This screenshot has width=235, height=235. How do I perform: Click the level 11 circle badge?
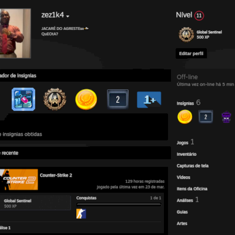click(x=199, y=15)
